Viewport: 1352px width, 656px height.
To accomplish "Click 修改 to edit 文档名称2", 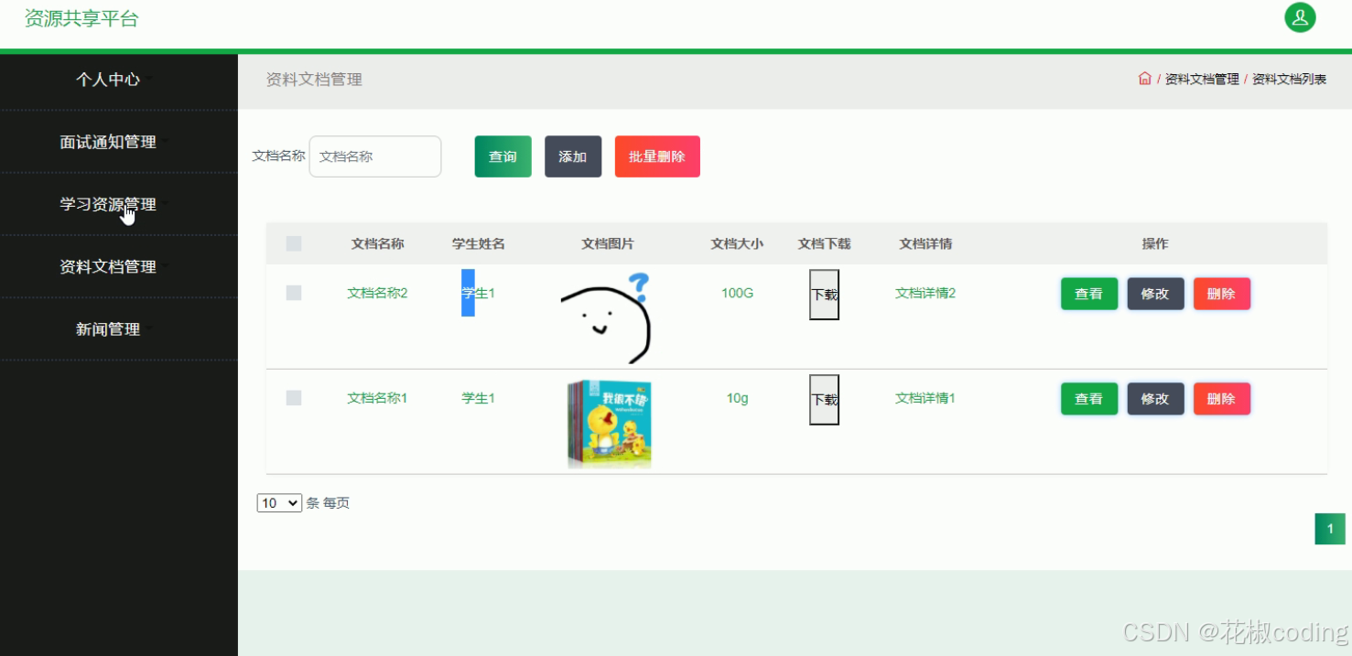I will [x=1155, y=293].
